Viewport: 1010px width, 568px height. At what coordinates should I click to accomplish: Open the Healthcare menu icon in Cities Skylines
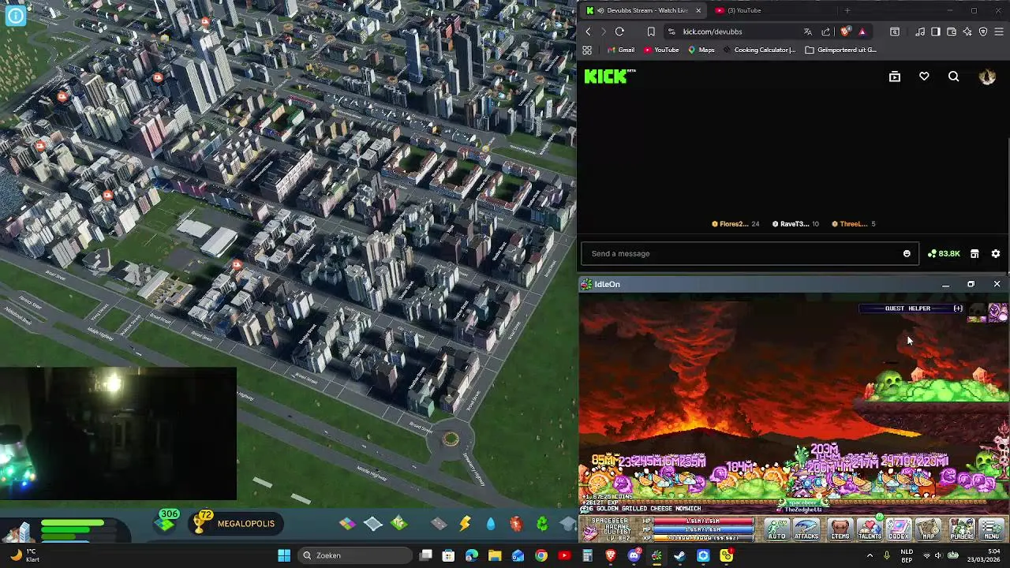click(x=516, y=524)
